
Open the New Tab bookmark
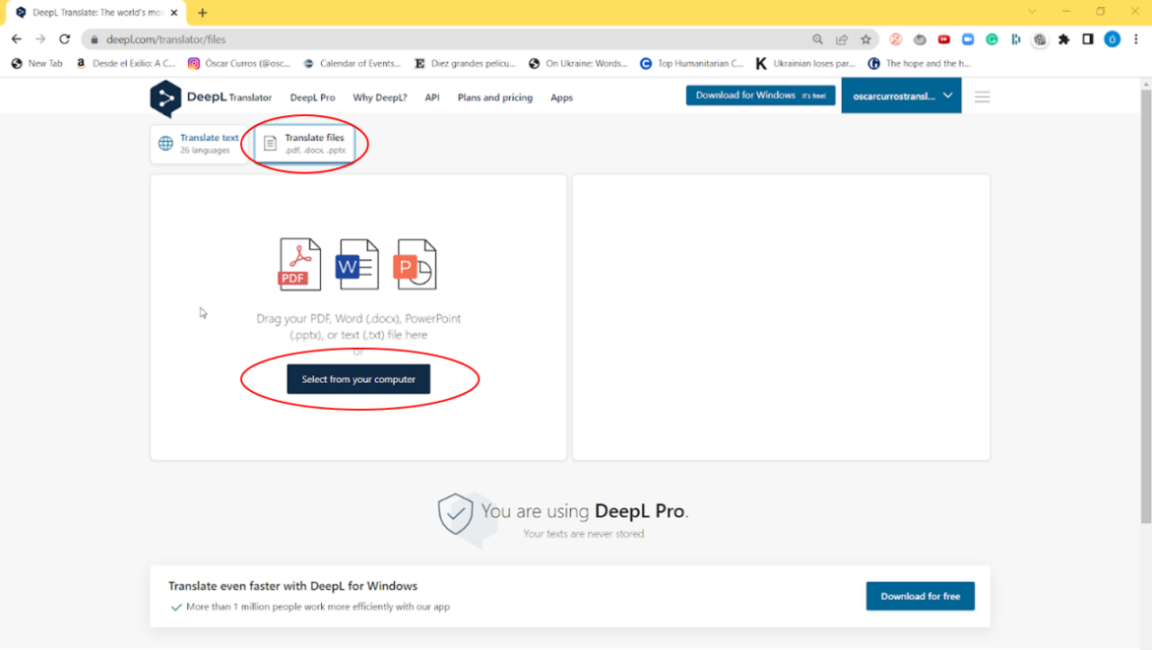pos(36,63)
